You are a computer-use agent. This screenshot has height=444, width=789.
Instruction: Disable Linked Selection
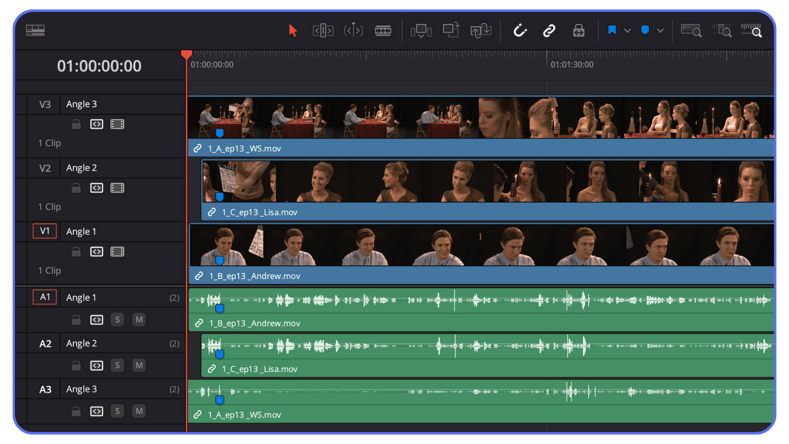(549, 30)
